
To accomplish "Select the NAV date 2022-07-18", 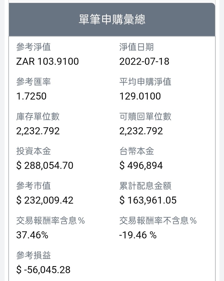I will click(144, 61).
